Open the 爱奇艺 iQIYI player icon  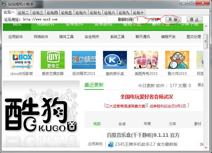(53, 60)
